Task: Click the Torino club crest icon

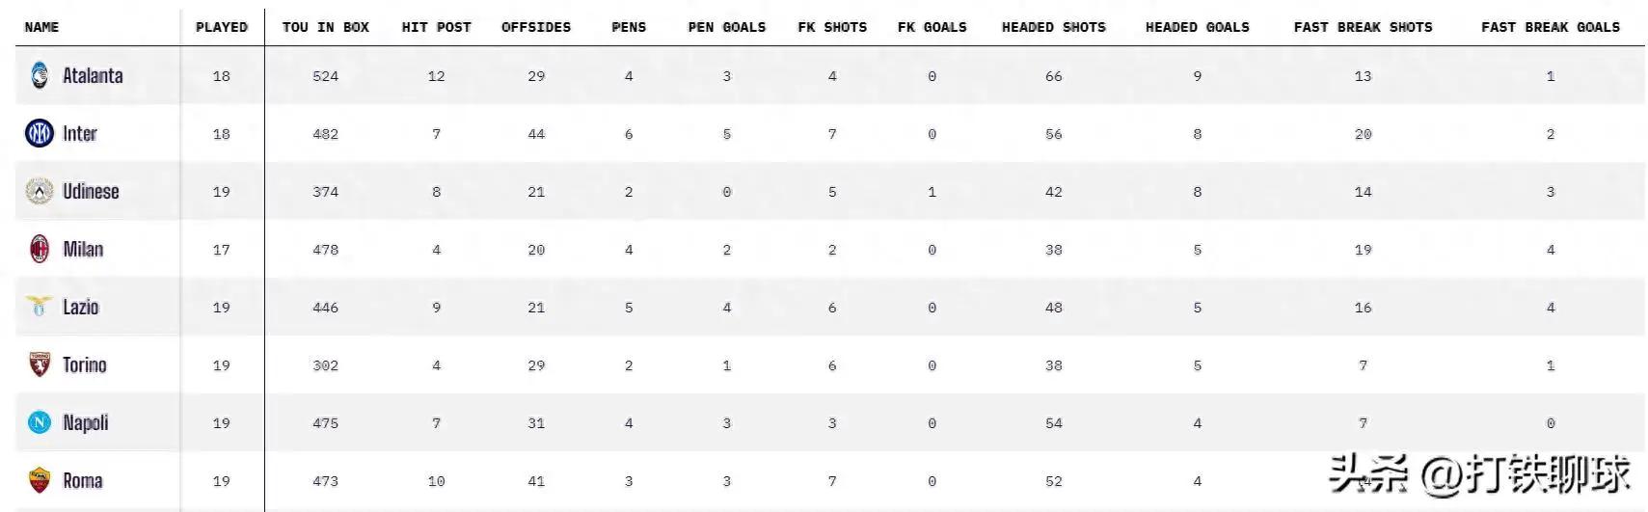Action: (40, 364)
